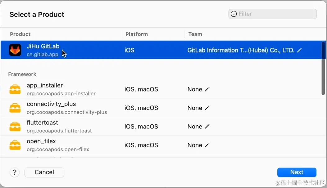
Task: Click the fluttertoast framework toolbox icon
Action: pos(15,127)
